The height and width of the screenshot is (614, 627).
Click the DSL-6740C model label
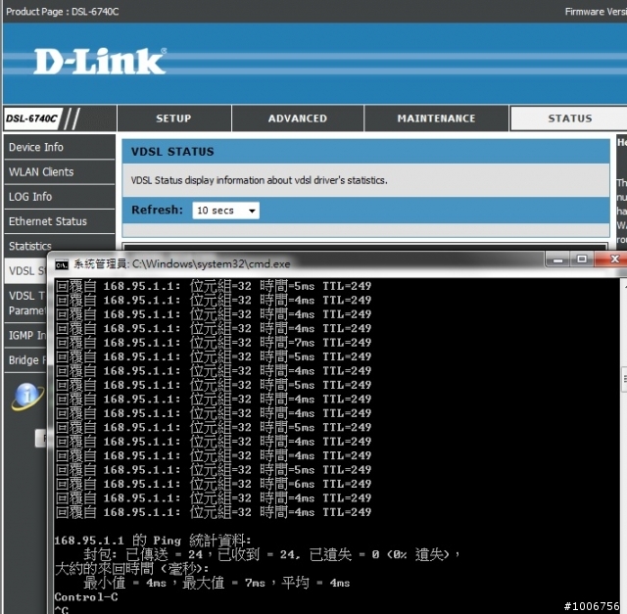[31, 118]
